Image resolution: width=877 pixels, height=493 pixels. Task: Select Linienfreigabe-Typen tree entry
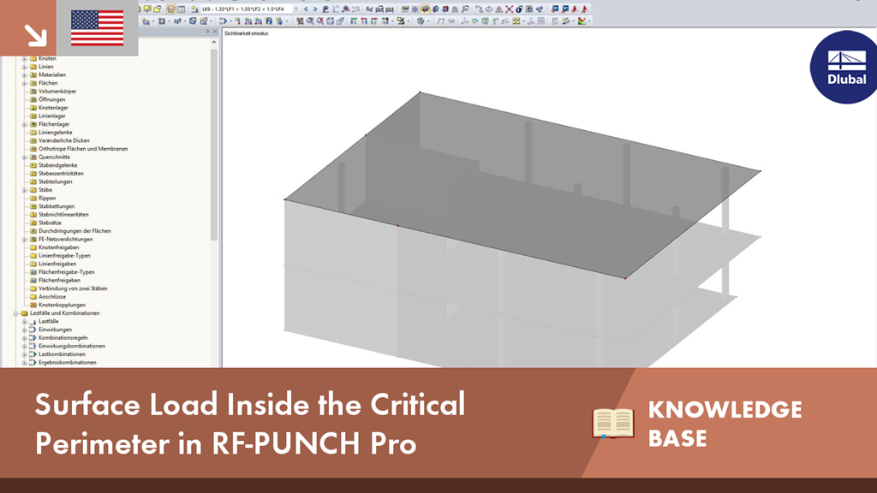(x=64, y=255)
